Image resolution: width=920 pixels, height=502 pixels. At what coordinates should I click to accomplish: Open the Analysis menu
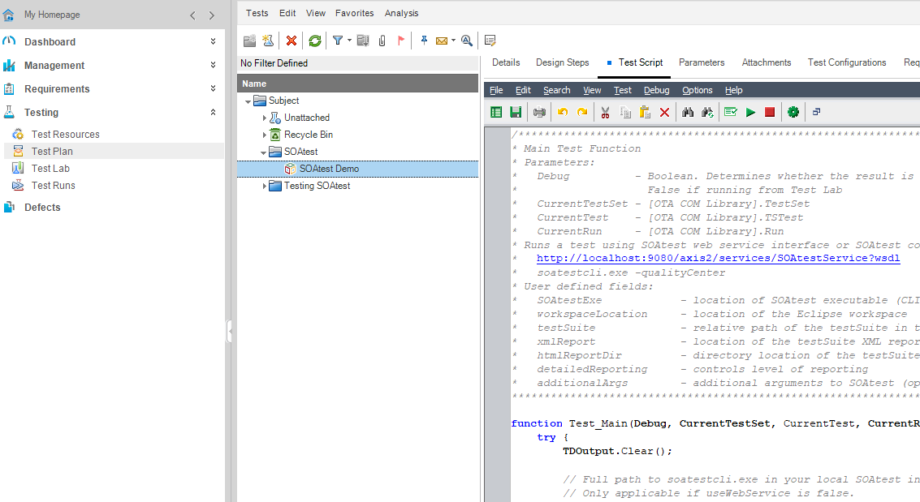pos(401,13)
